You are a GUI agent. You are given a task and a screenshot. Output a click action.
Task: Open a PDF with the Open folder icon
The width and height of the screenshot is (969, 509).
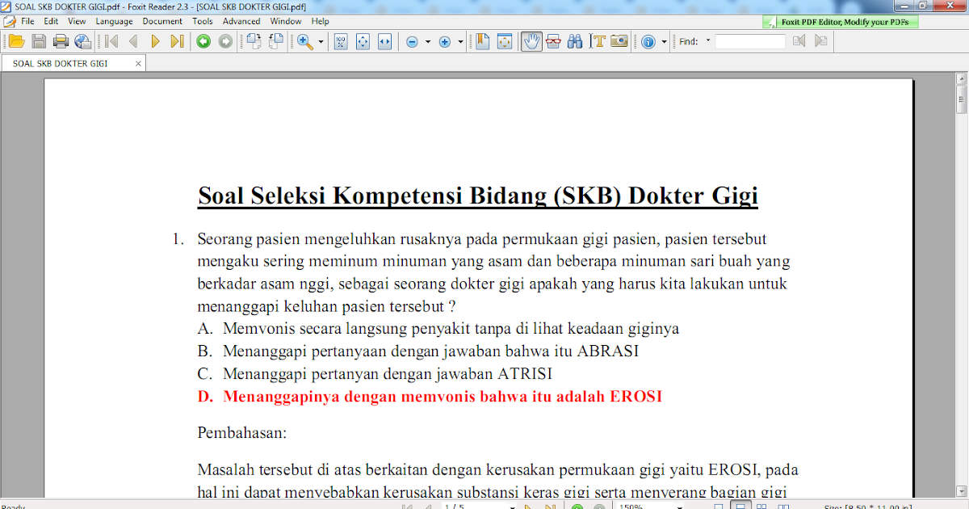pos(16,42)
